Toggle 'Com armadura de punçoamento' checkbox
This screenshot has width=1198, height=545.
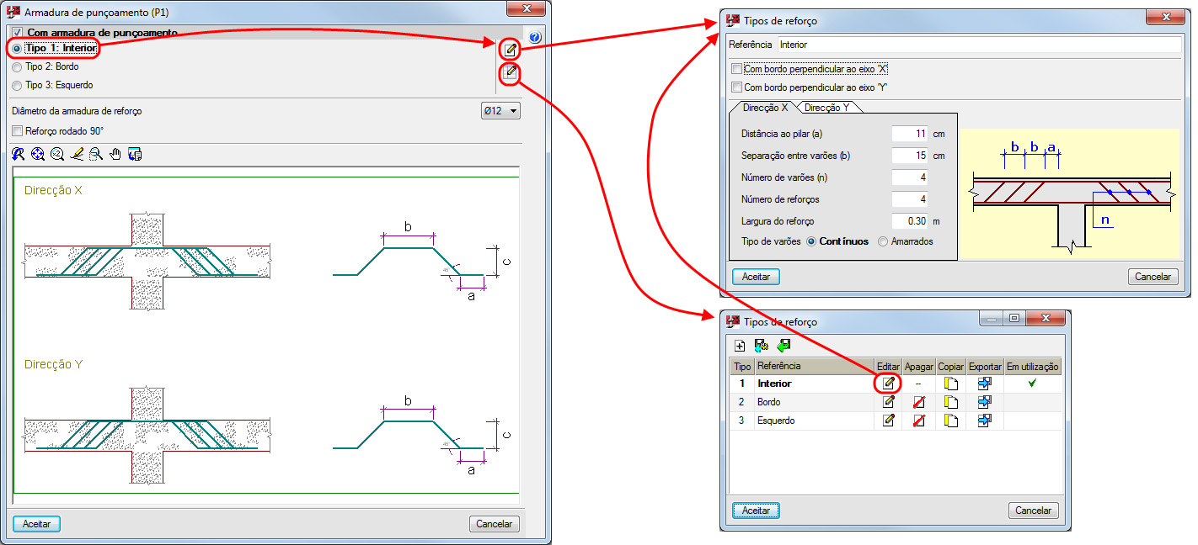coord(18,33)
